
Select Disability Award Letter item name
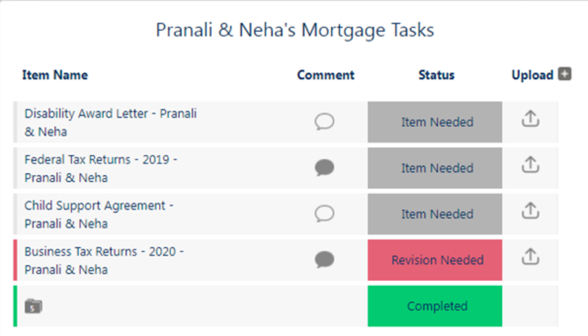(111, 122)
